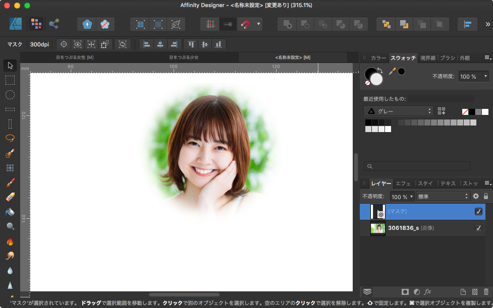
Task: Select the Elliptical Marquee tool
Action: tap(10, 95)
